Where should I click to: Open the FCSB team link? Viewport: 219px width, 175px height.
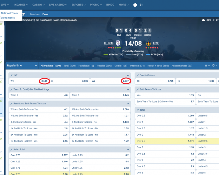coord(156,43)
